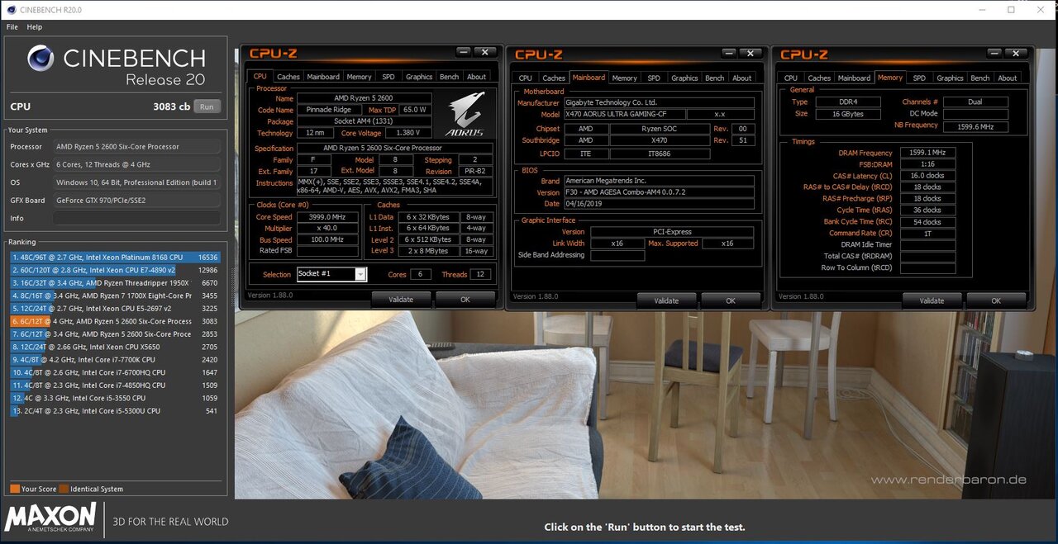Select the Core i5-3550 ranking row
1058x544 pixels.
pyautogui.click(x=115, y=398)
